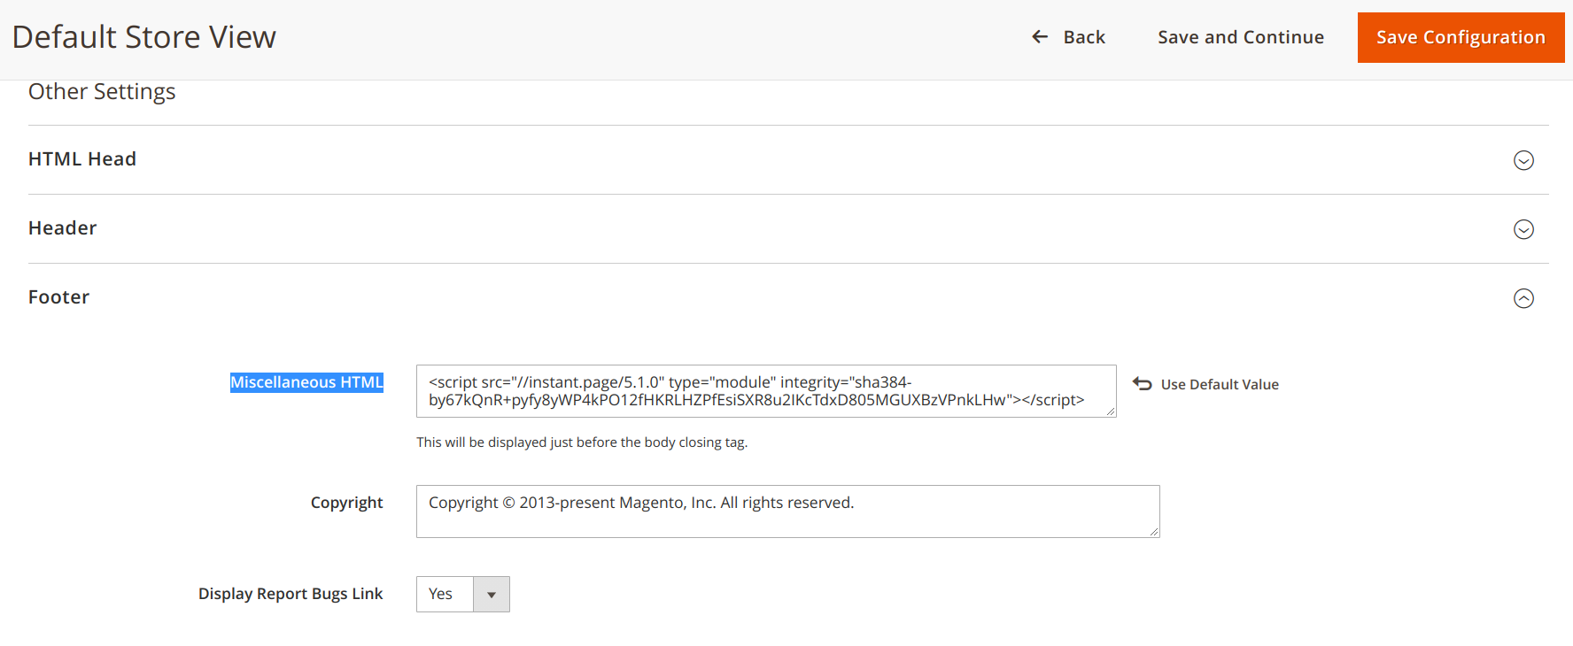Screen dimensions: 1573x646
Task: Grab the Miscellaneous HTML textarea resize handle
Action: [x=1111, y=411]
